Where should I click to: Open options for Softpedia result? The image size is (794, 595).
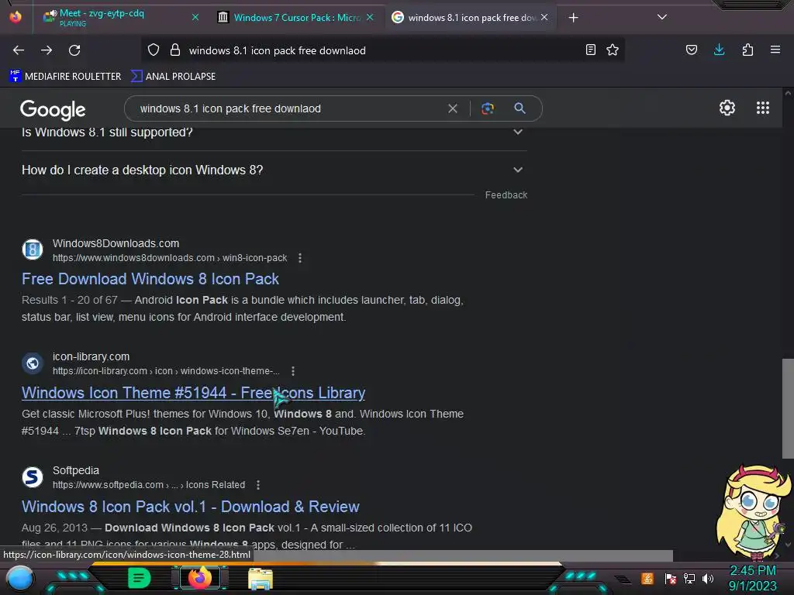257,485
